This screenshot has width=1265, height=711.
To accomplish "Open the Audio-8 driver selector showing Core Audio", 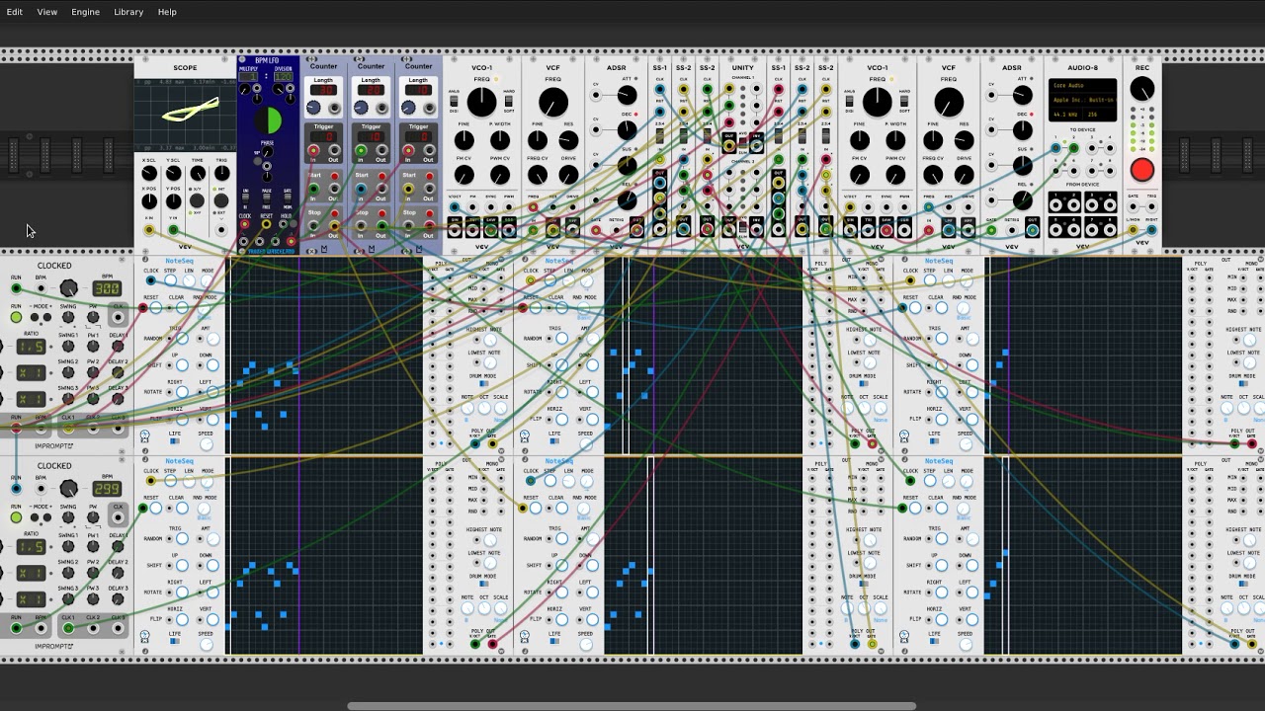I will click(x=1082, y=86).
